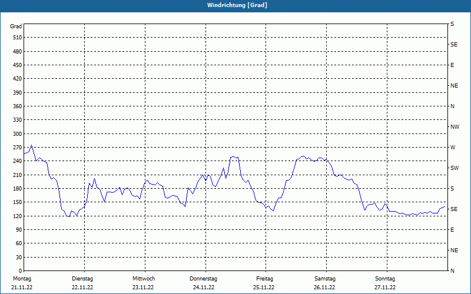Click the W compass label
This screenshot has width=471, height=294.
point(453,148)
